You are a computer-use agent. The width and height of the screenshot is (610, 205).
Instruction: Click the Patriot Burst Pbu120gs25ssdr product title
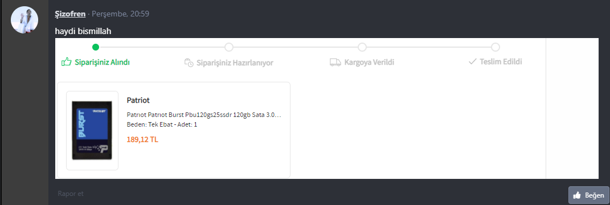pos(204,115)
